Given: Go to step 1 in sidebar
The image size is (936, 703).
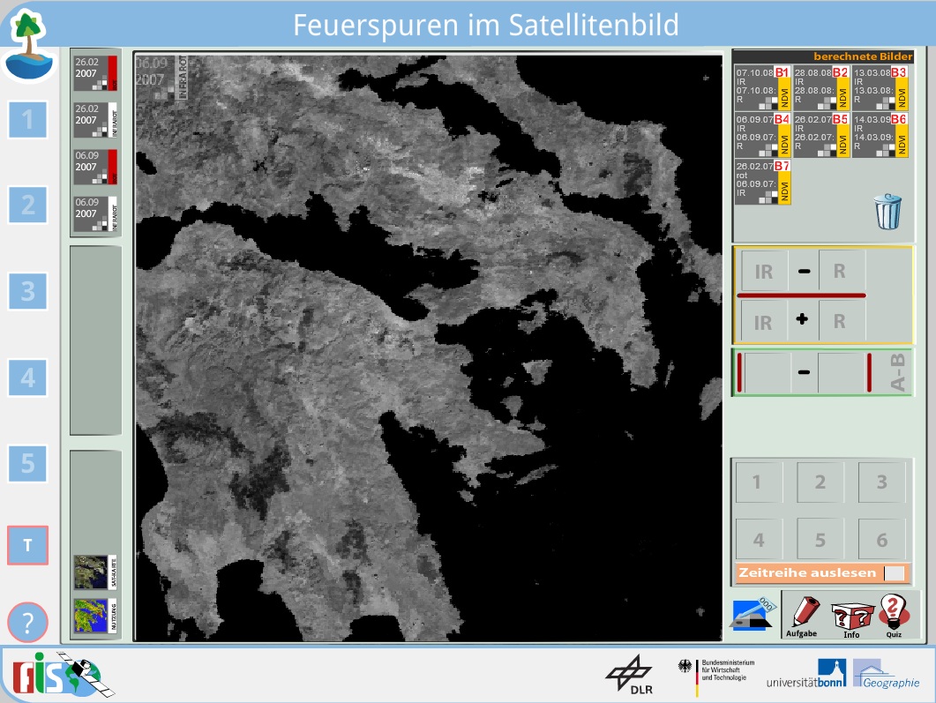Looking at the screenshot, I should pyautogui.click(x=28, y=120).
